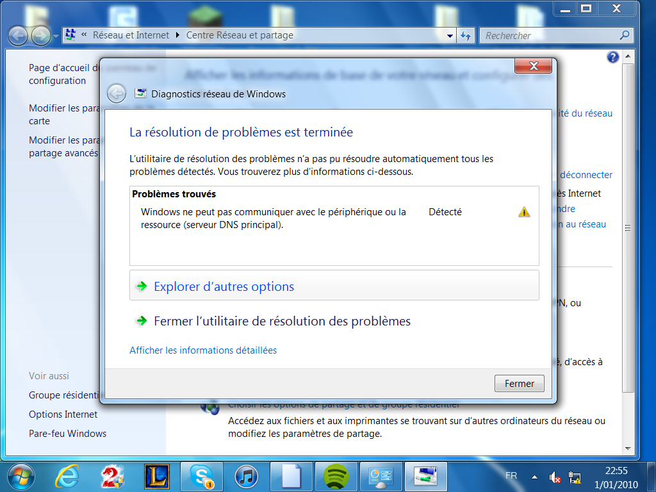This screenshot has height=492, width=656.
Task: Open the address bar history dropdown
Action: tap(450, 36)
